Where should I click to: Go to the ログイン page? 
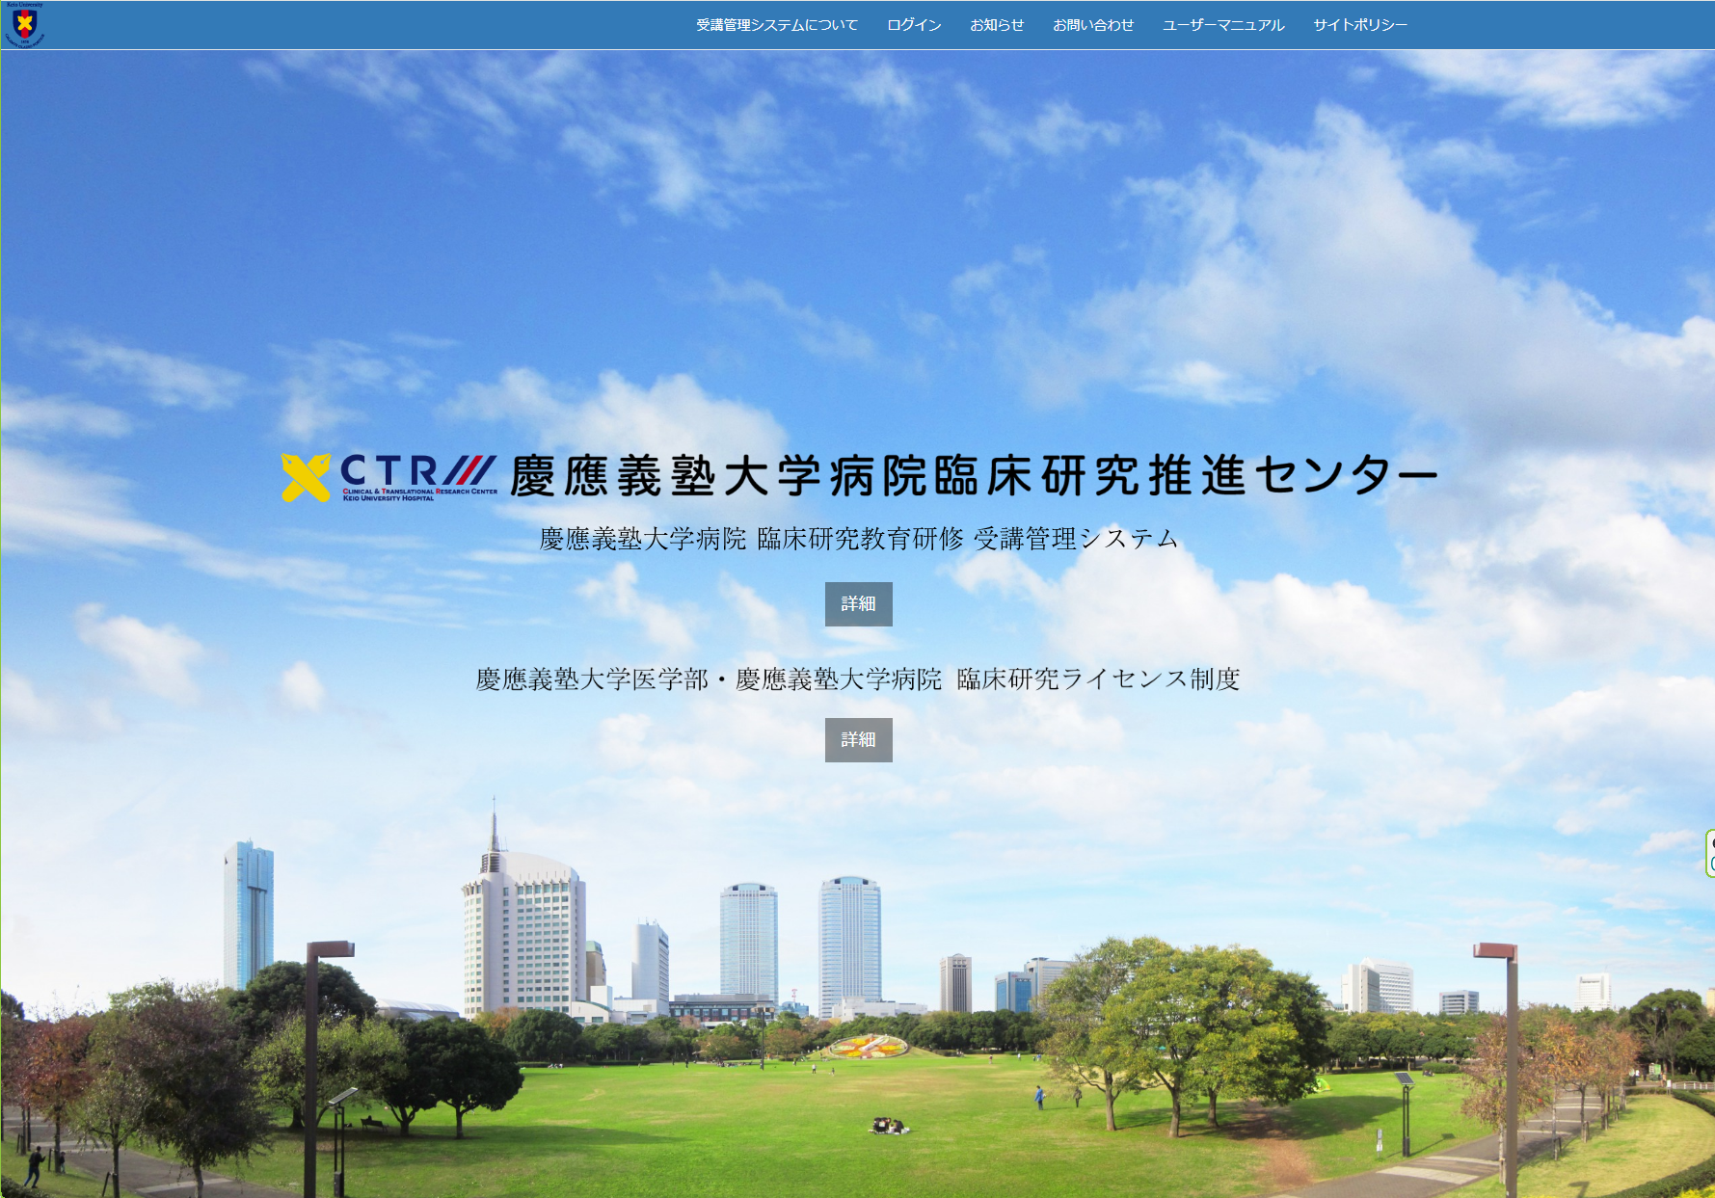[x=913, y=25]
